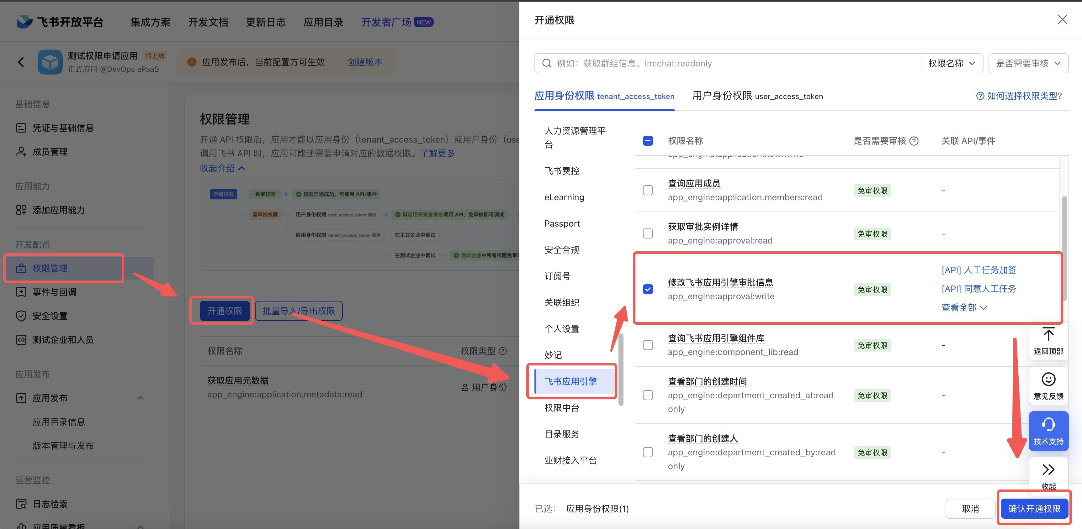Click the 创建版本 link

[x=364, y=62]
